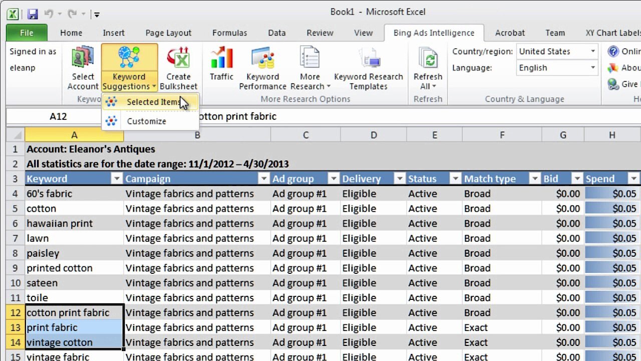Switch to the Acrobat tab

pyautogui.click(x=510, y=33)
